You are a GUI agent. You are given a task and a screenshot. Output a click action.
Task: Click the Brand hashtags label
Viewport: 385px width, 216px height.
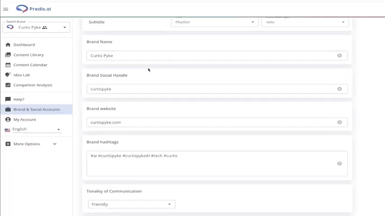tap(102, 142)
